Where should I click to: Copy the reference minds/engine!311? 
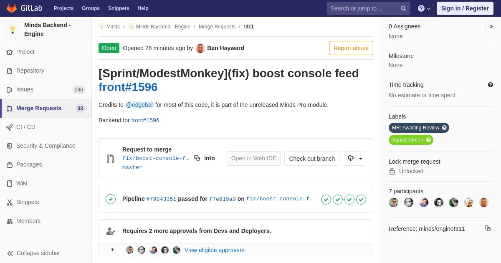click(x=488, y=228)
